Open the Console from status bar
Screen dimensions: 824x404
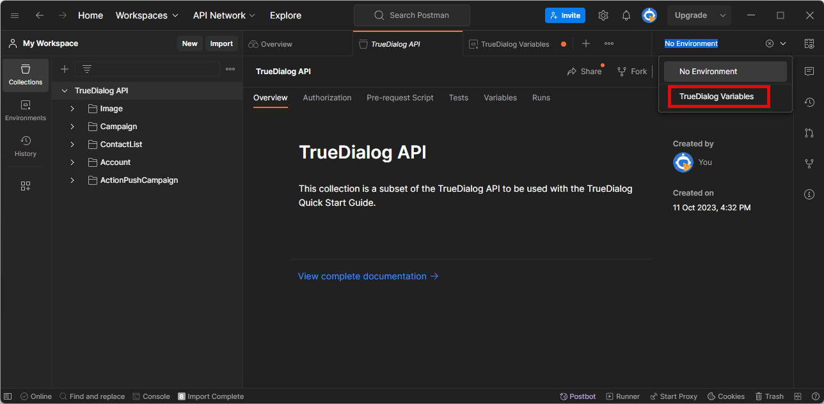pos(151,396)
